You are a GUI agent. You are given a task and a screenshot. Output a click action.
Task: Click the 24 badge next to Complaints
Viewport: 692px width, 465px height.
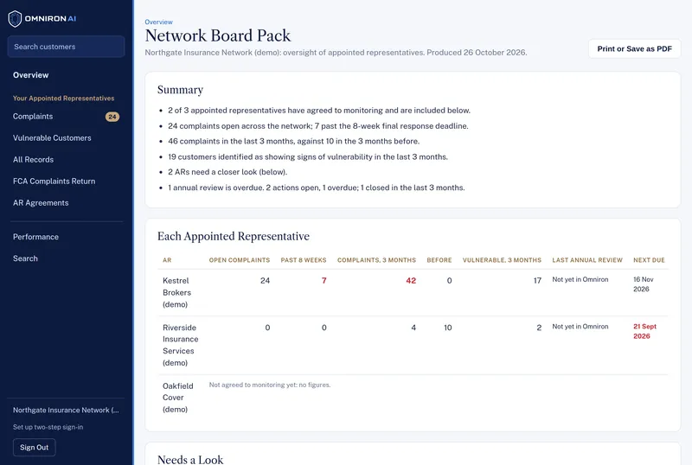coord(112,117)
